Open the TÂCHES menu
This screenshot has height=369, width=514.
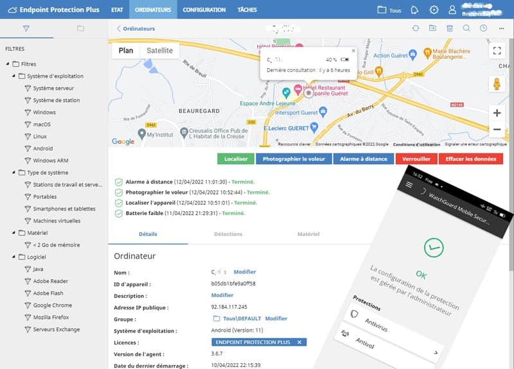(247, 10)
